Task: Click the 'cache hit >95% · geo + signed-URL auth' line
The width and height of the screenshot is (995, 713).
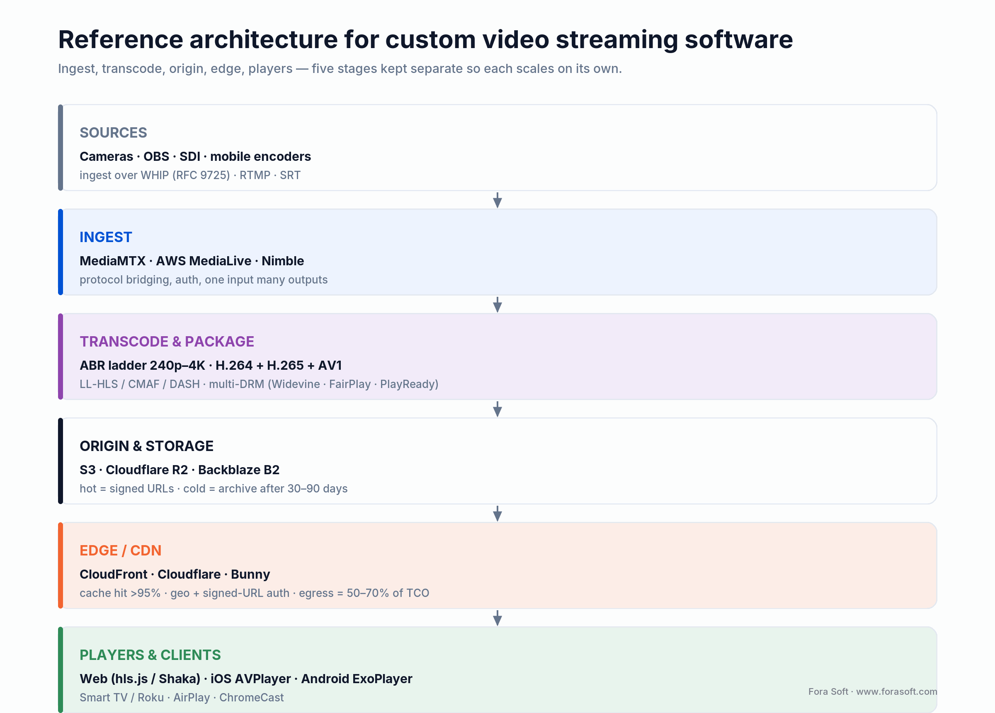Action: 255,593
